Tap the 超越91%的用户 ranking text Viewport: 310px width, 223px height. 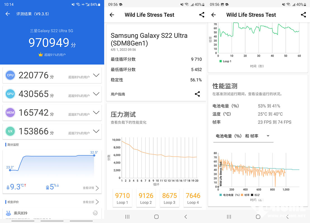(55, 55)
